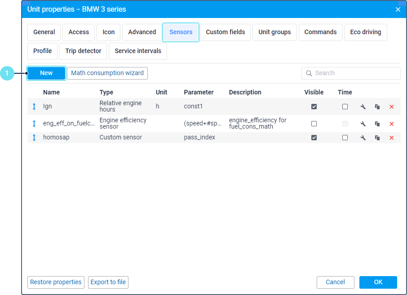Check the Time checkbox for Ign sensor
The width and height of the screenshot is (407, 295).
(x=345, y=107)
